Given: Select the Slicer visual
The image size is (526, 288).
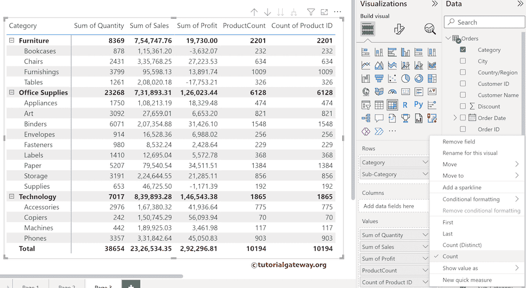Looking at the screenshot, I should (366, 105).
